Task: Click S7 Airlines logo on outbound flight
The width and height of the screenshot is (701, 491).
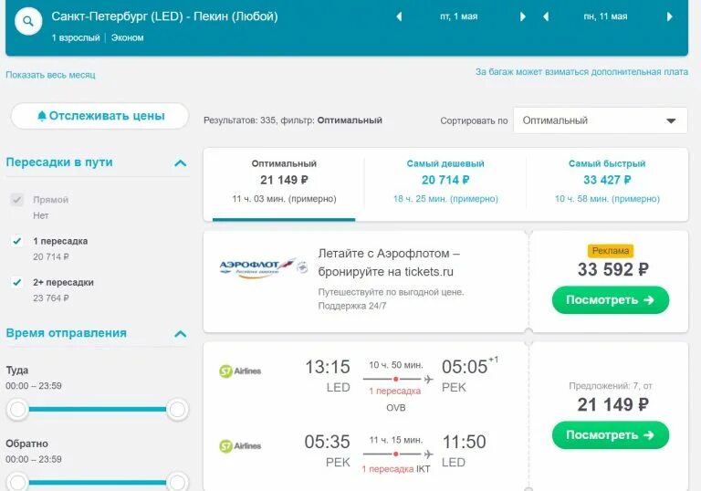Action: (x=240, y=371)
